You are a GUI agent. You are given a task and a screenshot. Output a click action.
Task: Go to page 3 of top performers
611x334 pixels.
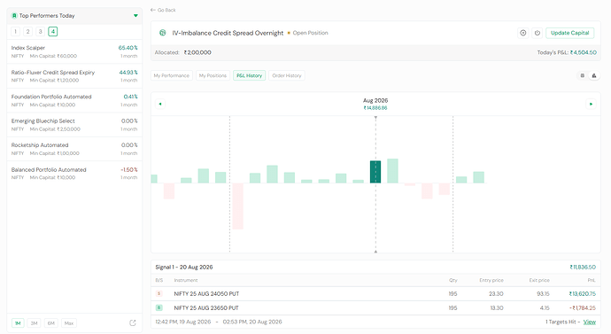(x=40, y=32)
